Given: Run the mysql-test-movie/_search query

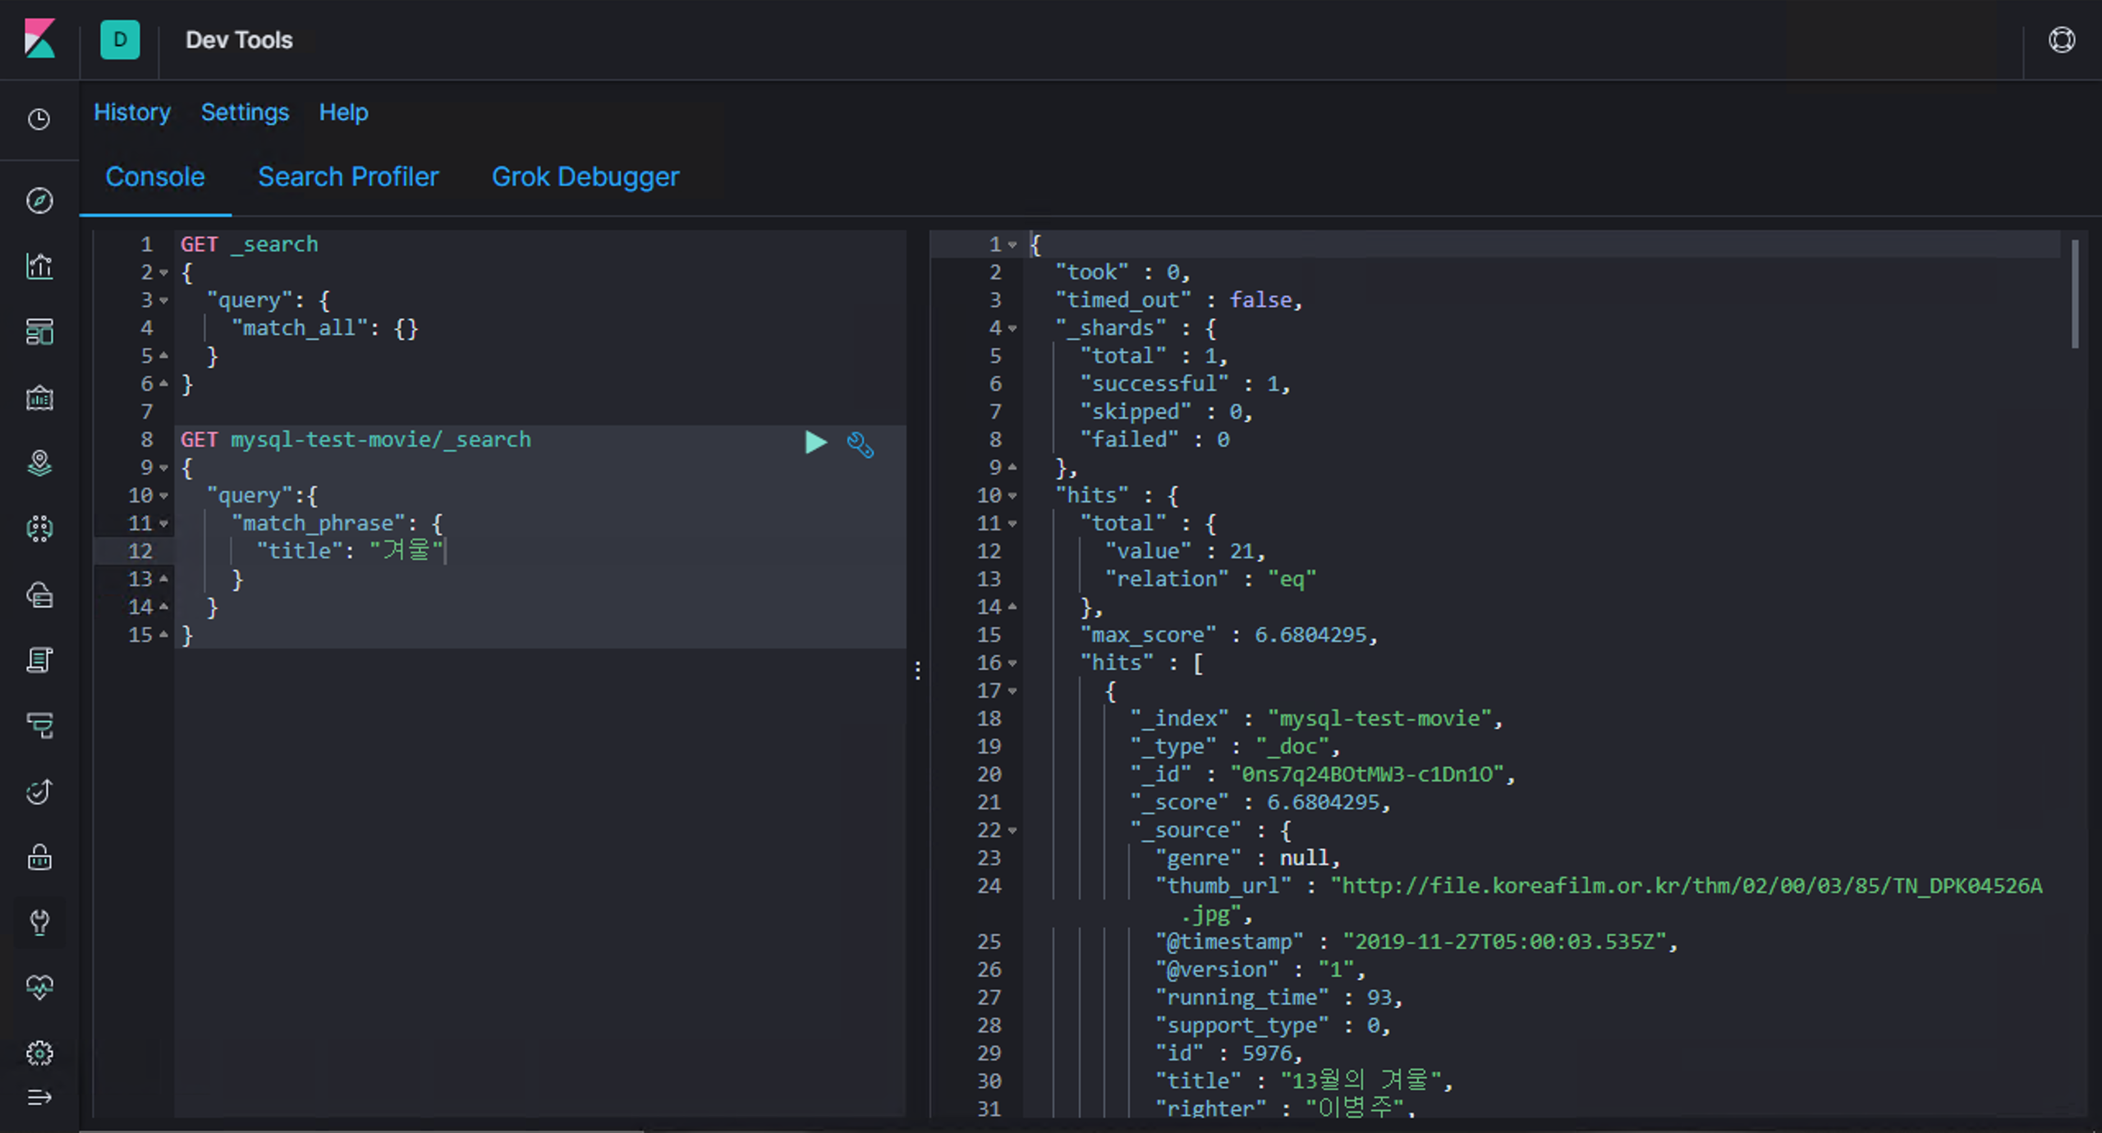Looking at the screenshot, I should (x=816, y=443).
